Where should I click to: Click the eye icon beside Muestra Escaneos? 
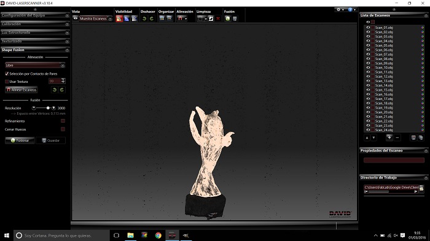pyautogui.click(x=76, y=18)
